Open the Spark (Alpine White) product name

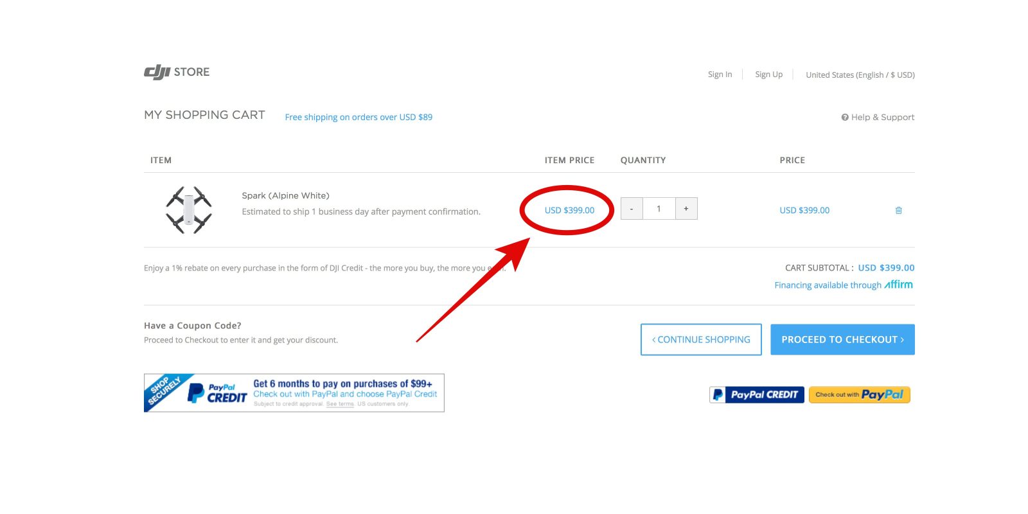[285, 196]
